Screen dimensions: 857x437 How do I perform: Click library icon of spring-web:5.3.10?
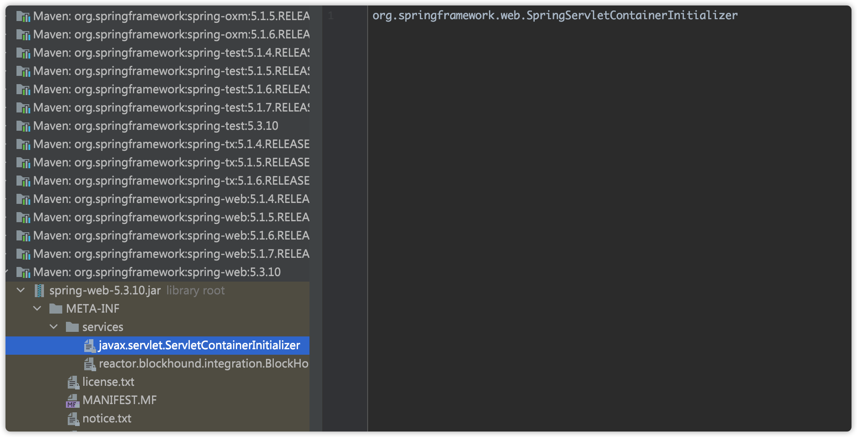point(23,272)
